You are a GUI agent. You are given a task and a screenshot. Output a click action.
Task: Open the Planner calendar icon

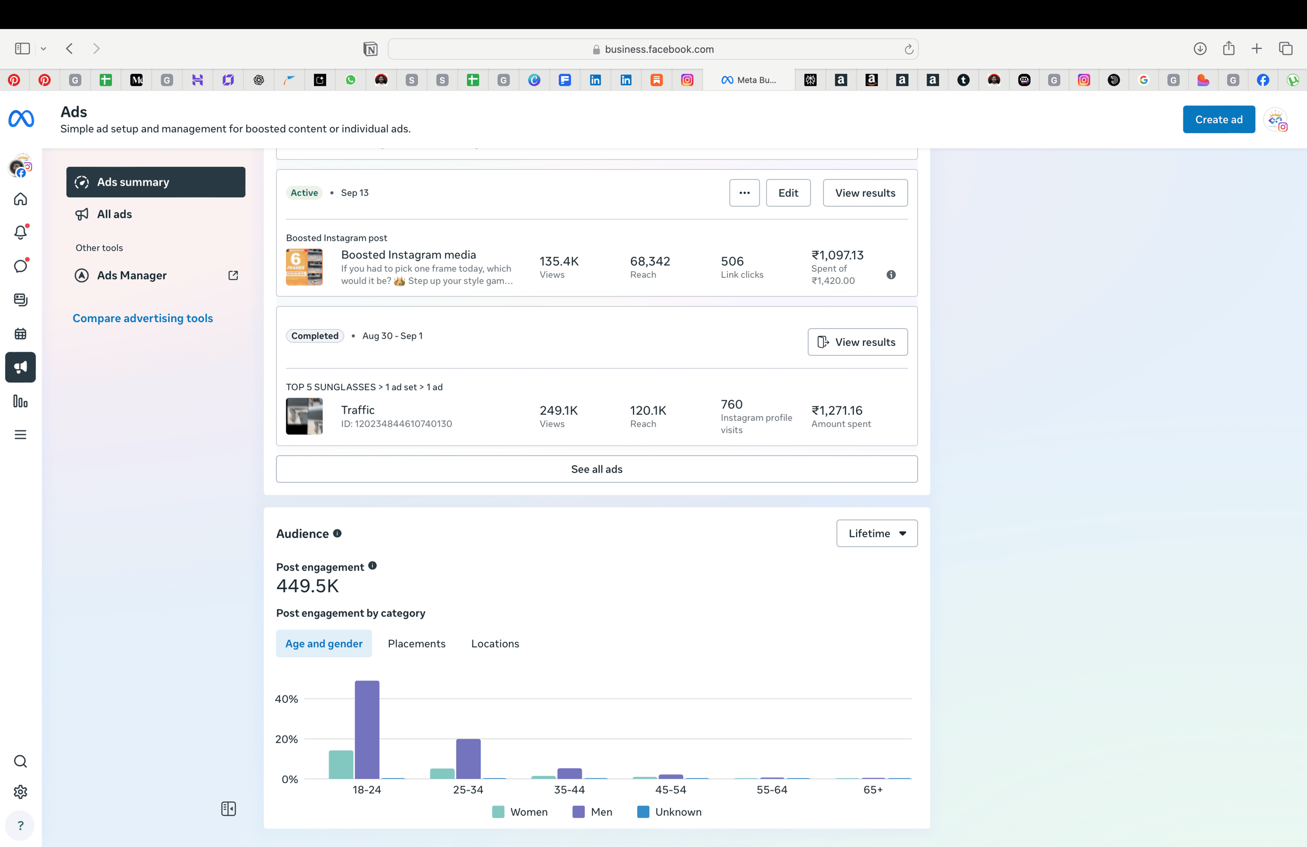point(21,334)
